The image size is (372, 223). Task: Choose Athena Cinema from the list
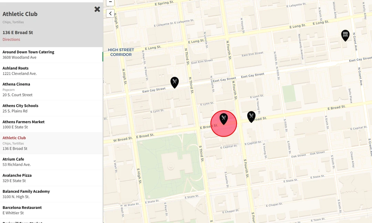point(51,89)
